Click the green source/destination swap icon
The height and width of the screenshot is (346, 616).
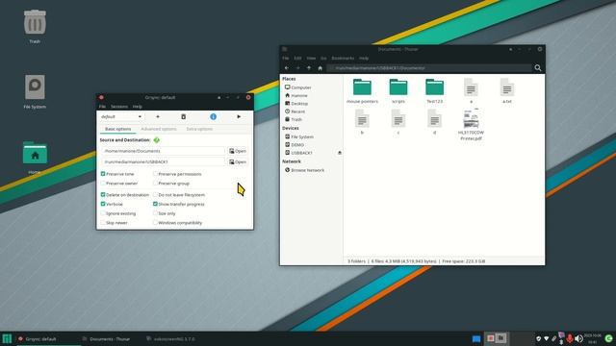point(157,140)
